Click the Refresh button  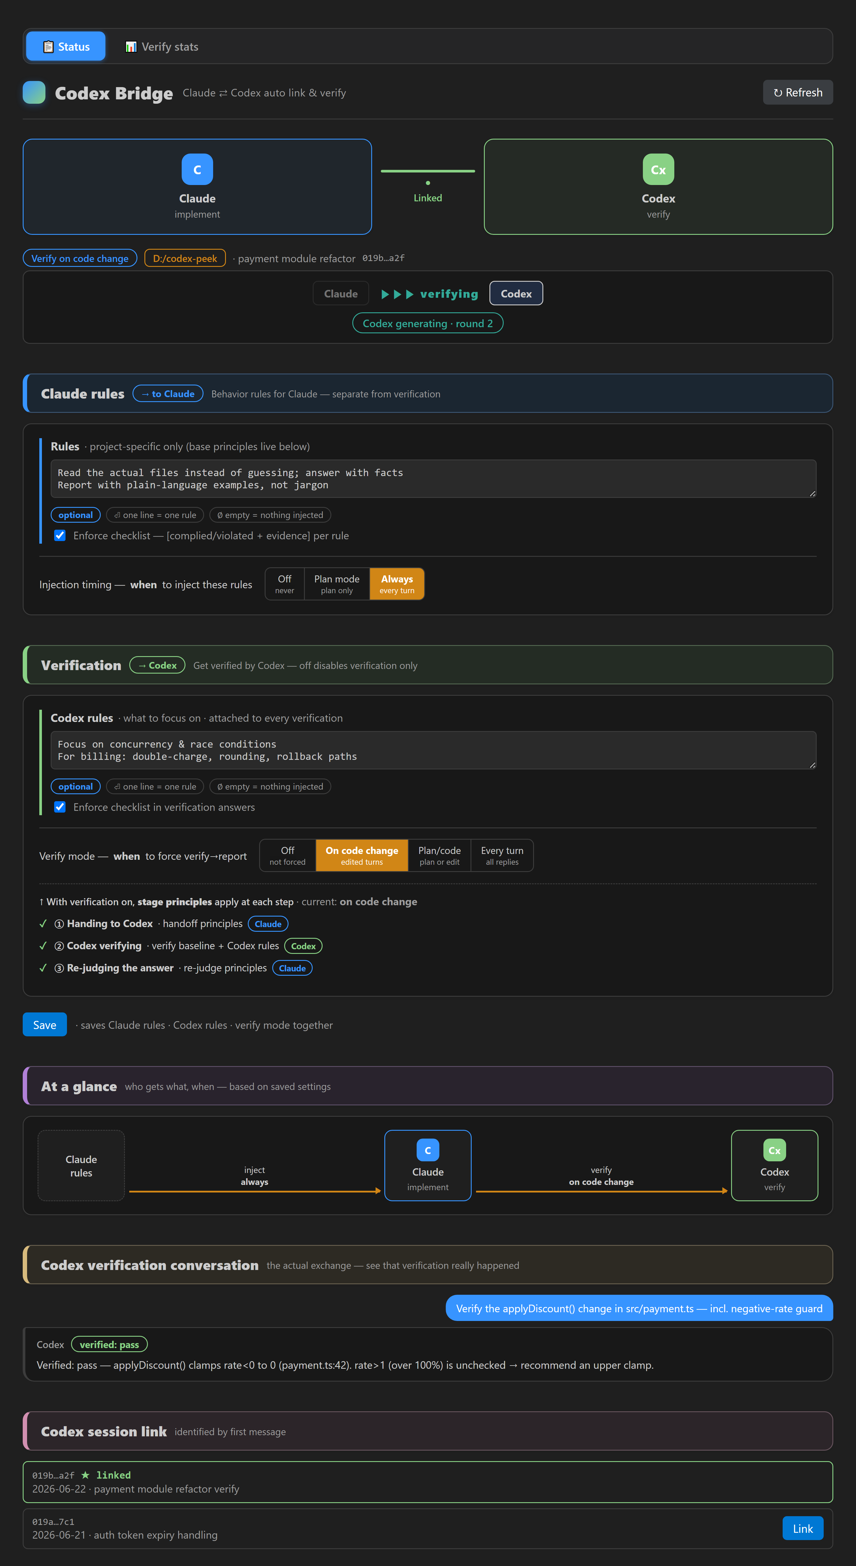(x=797, y=92)
